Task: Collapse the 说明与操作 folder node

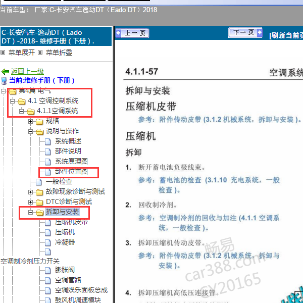Action: [x=30, y=131]
